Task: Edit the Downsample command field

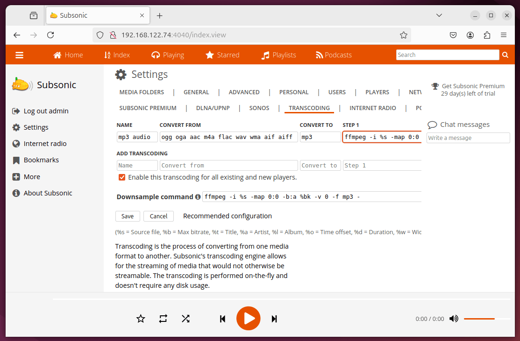Action: (x=312, y=197)
